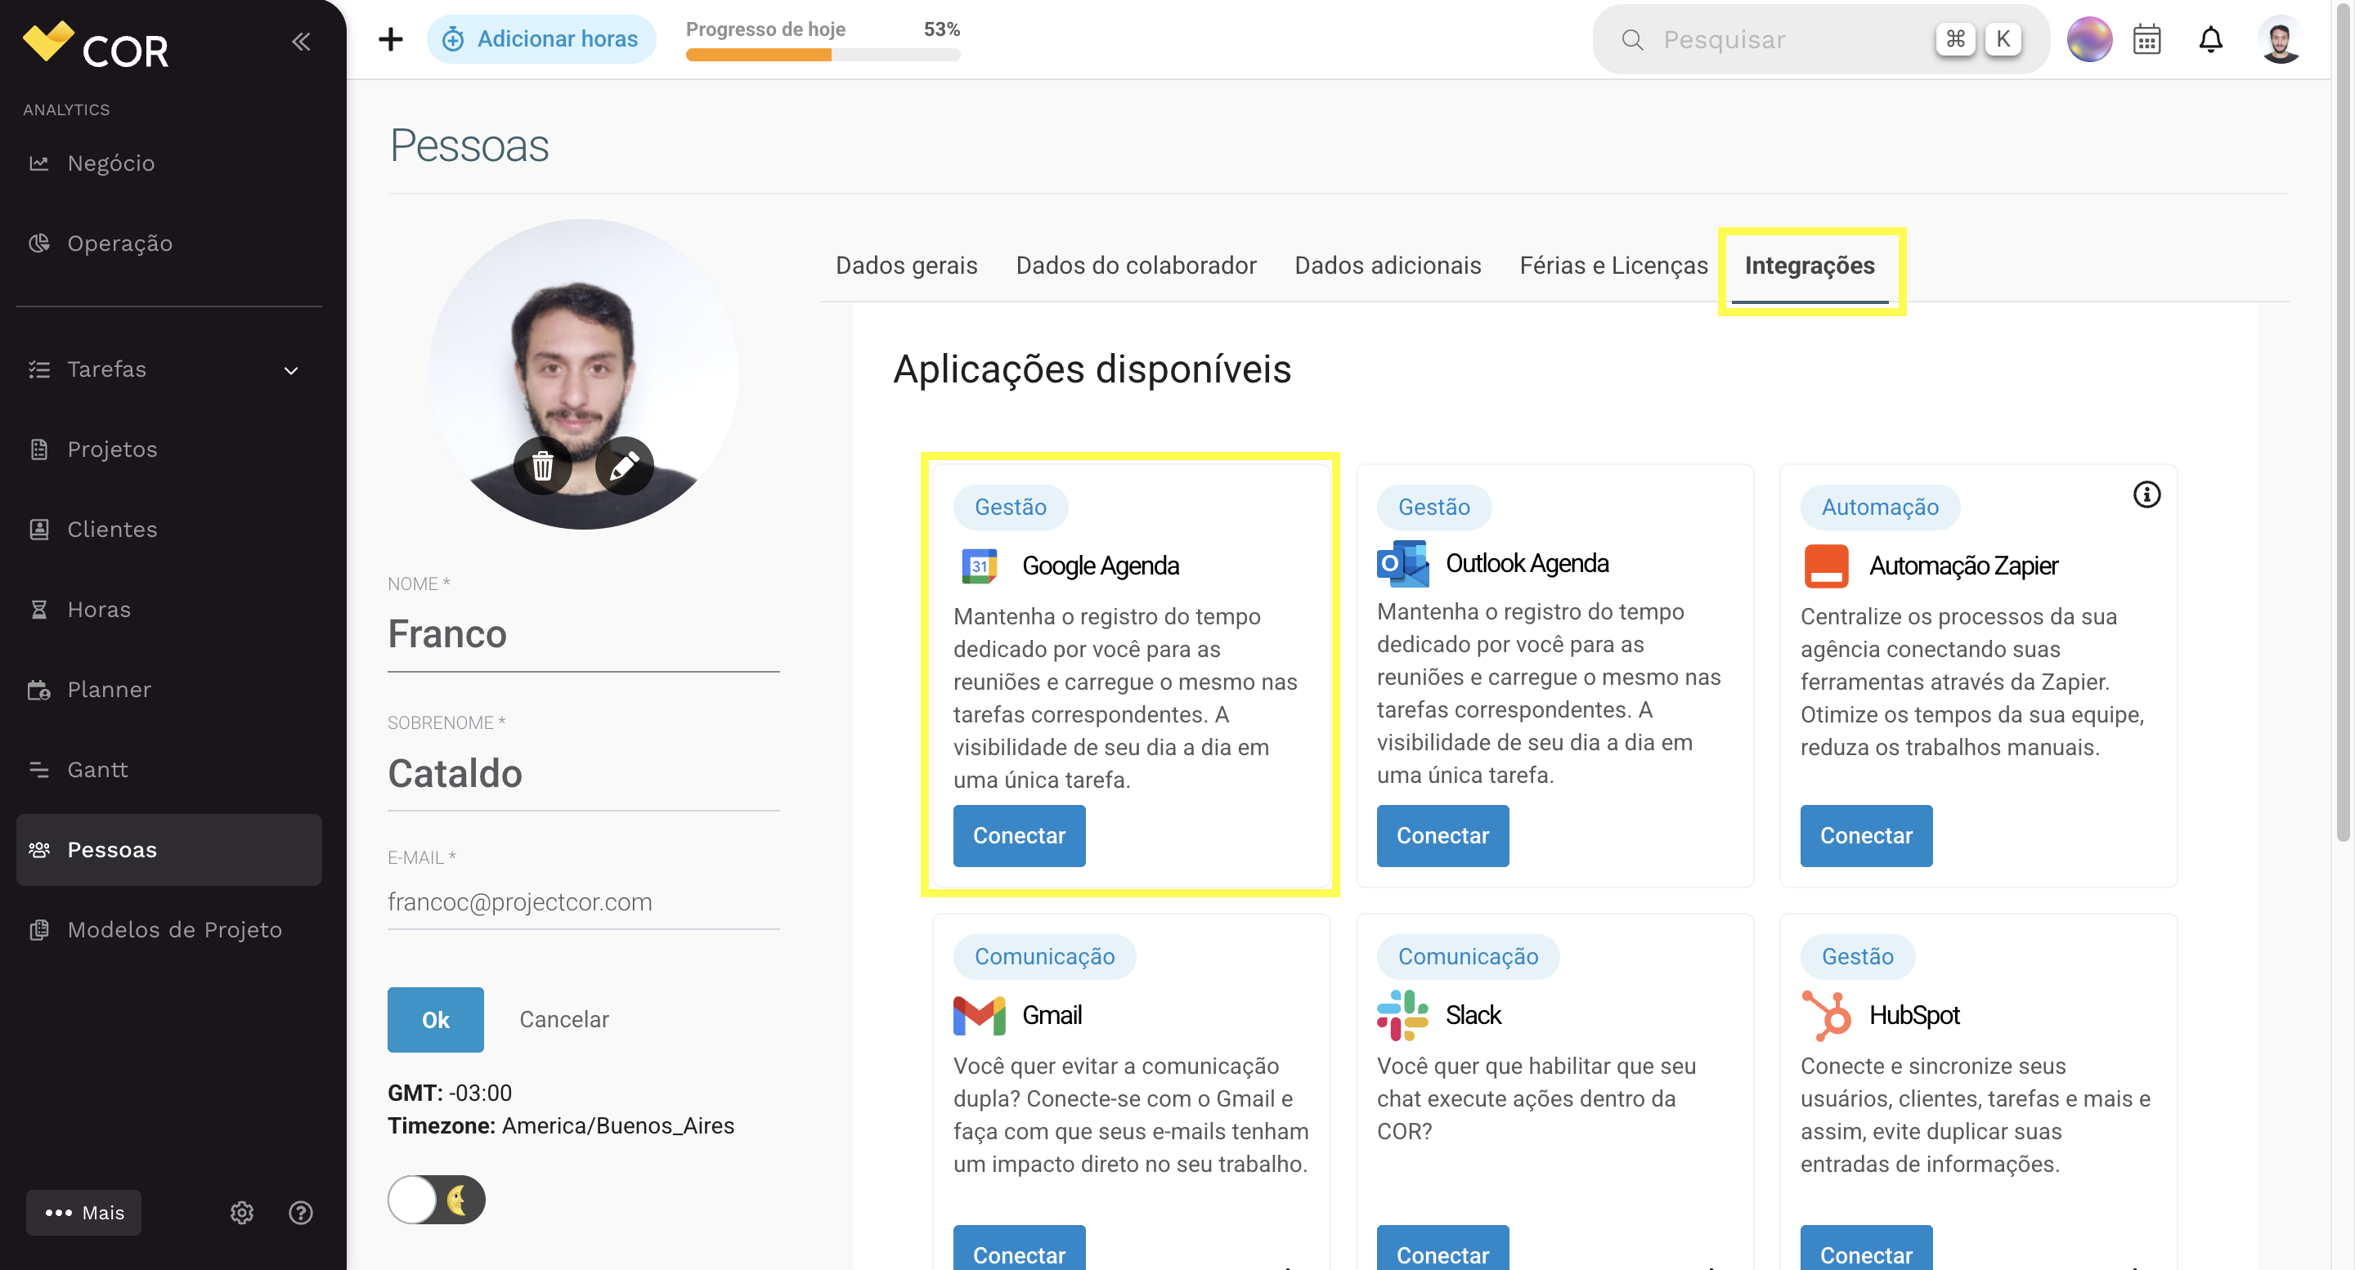2355x1270 pixels.
Task: Click the HubSpot logo icon
Action: [x=1826, y=1015]
